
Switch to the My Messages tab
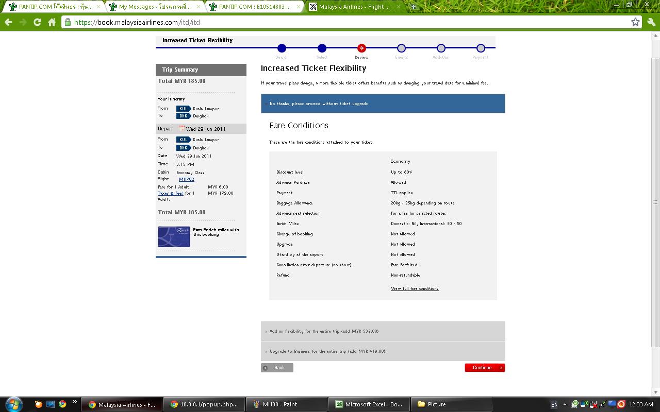[x=155, y=7]
